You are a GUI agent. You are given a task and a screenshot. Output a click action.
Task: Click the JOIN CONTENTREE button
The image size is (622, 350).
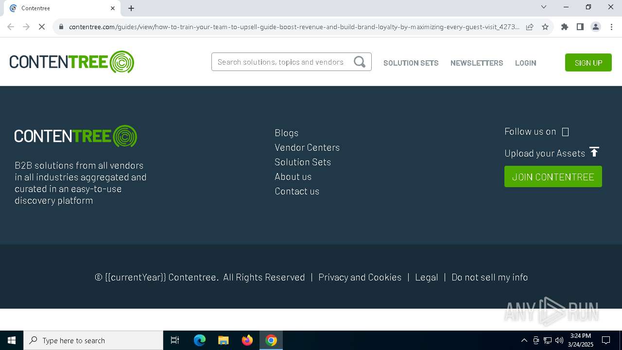coord(553,176)
